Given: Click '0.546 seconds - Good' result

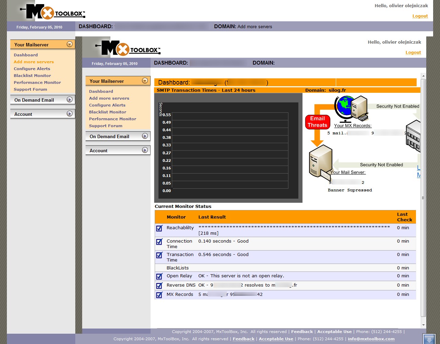Looking at the screenshot, I should 223,255.
